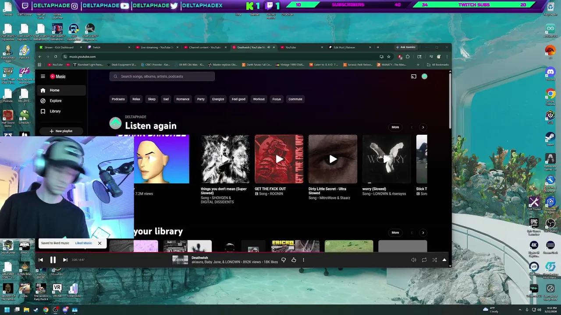Open the Darth Revan Full Co... bookmark

click(x=257, y=65)
